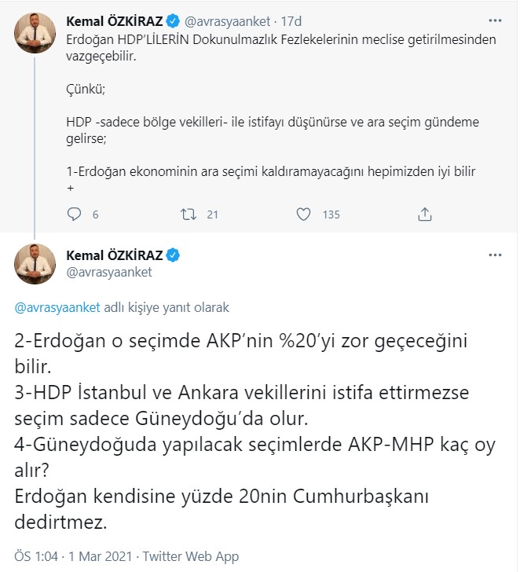This screenshot has width=520, height=572.
Task: Click the gray @avrasyaanket handle under the reply author name
Action: click(x=109, y=272)
